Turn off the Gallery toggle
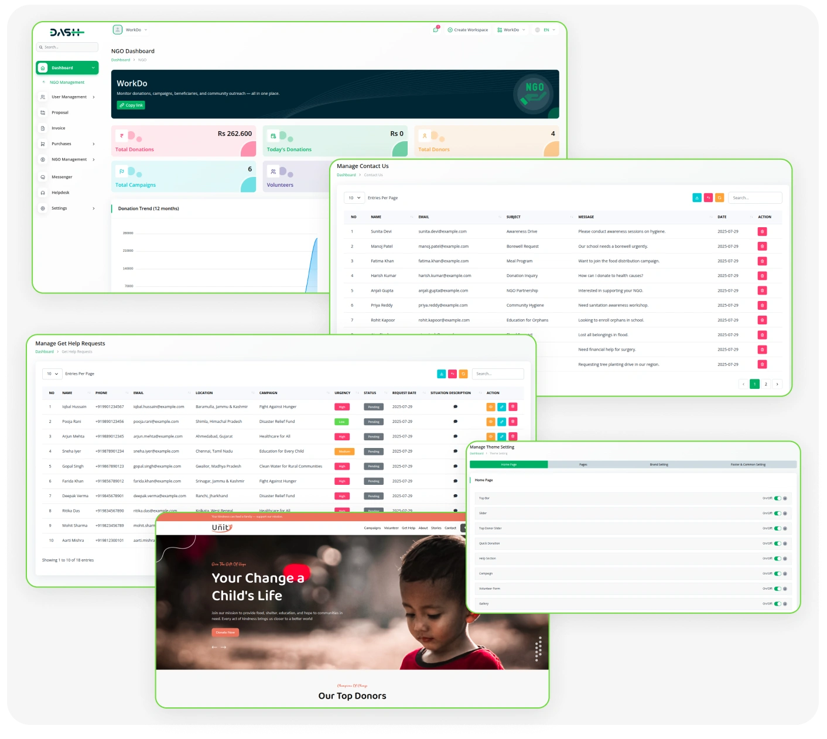 click(x=777, y=604)
